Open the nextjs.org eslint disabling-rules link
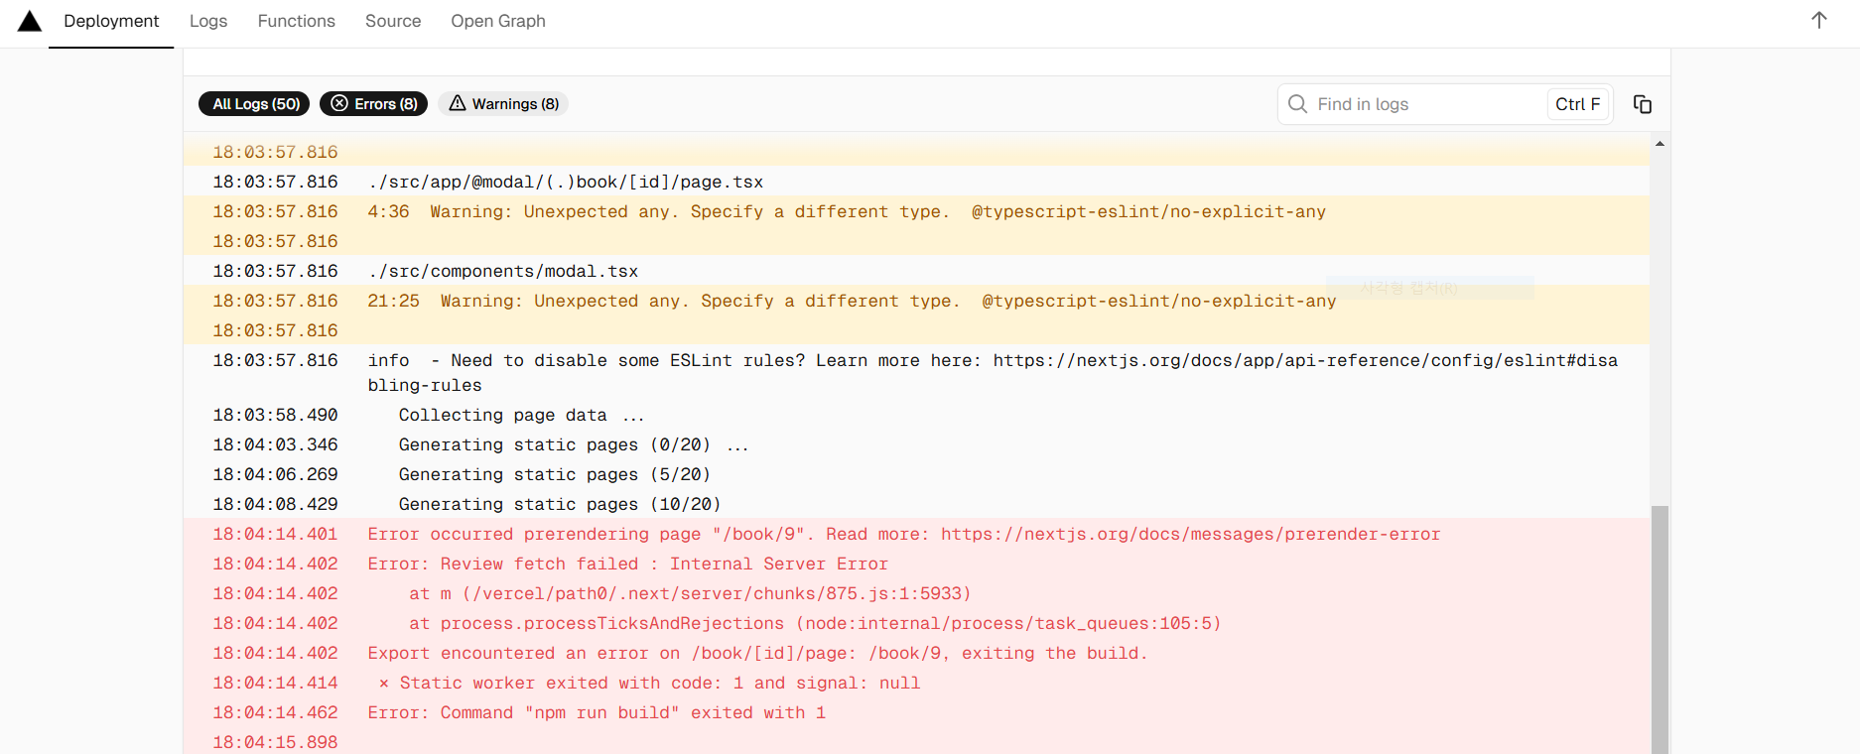 (x=1305, y=360)
